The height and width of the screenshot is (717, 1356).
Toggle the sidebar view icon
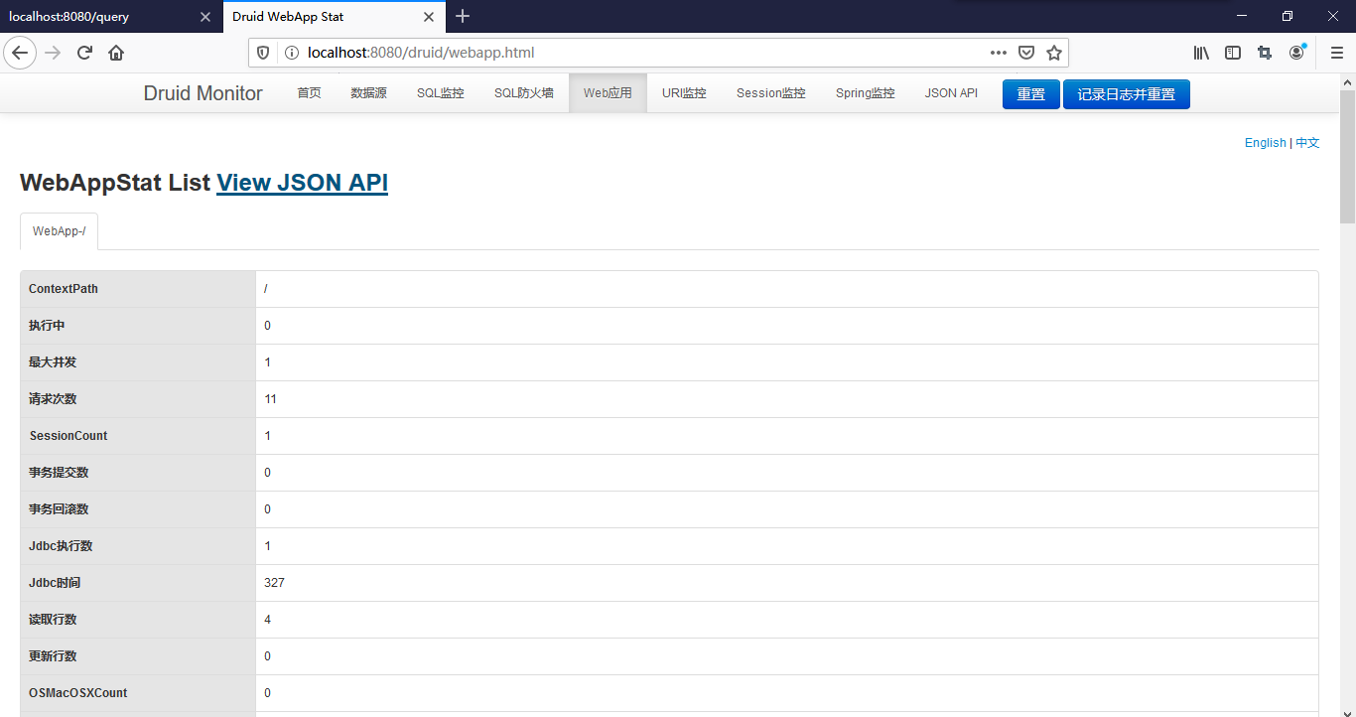click(x=1233, y=53)
